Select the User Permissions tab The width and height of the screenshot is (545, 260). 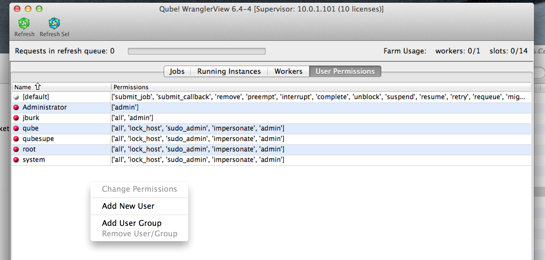click(345, 71)
